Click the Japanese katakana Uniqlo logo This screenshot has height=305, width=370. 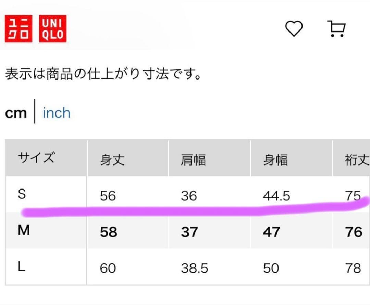[19, 30]
